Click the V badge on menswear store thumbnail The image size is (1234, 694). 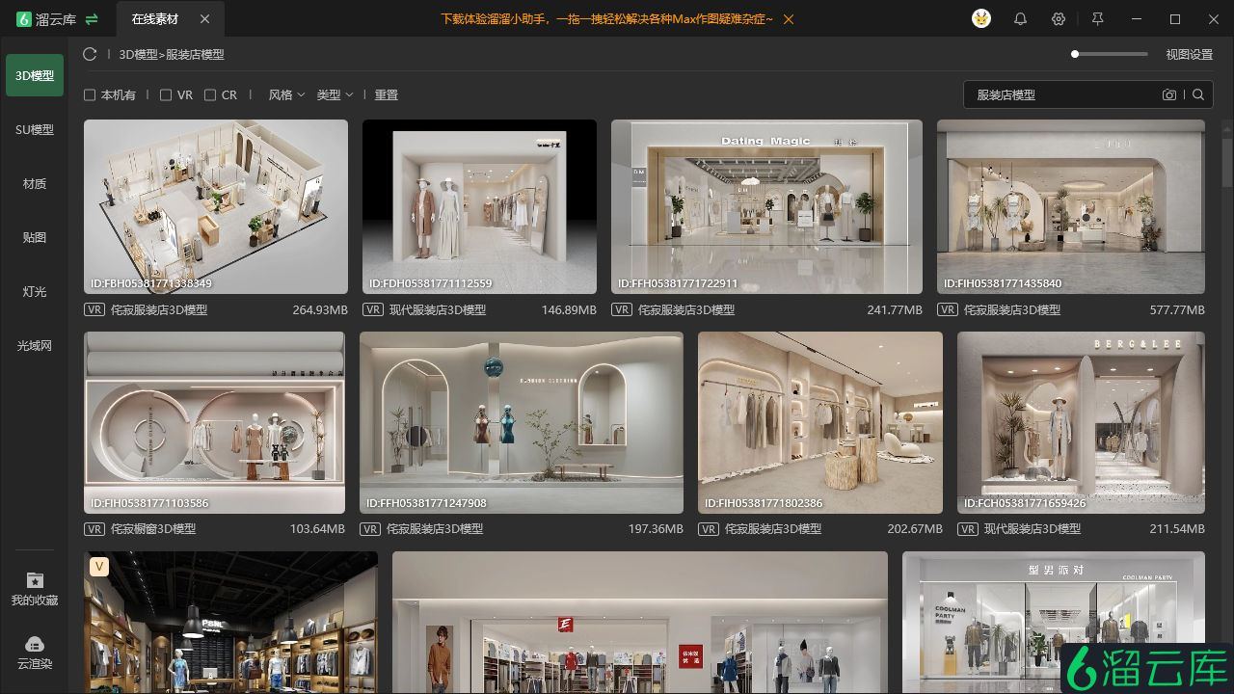[98, 566]
